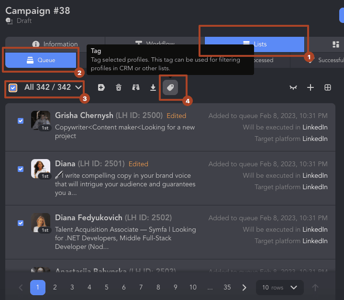Go to previous page arrow
This screenshot has height=300, width=344.
pos(21,288)
